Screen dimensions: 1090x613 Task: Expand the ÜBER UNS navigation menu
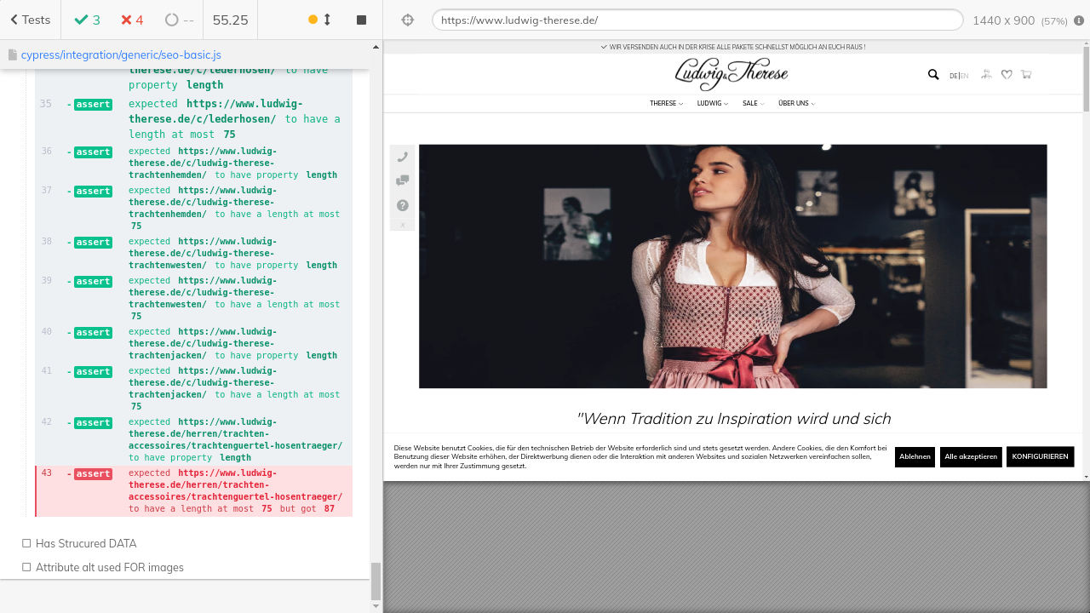tap(796, 103)
